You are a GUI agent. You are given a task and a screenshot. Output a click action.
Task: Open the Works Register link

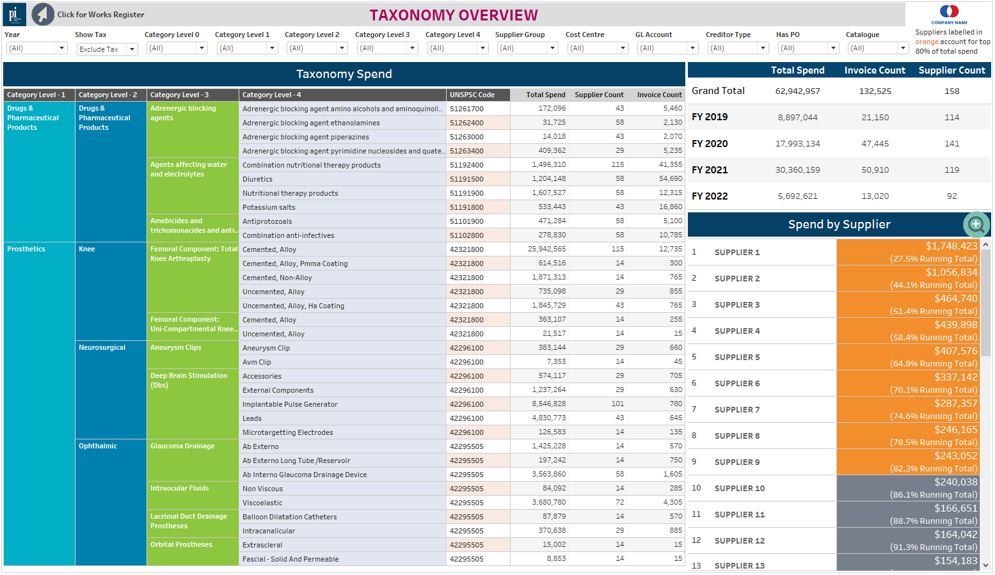pos(100,15)
